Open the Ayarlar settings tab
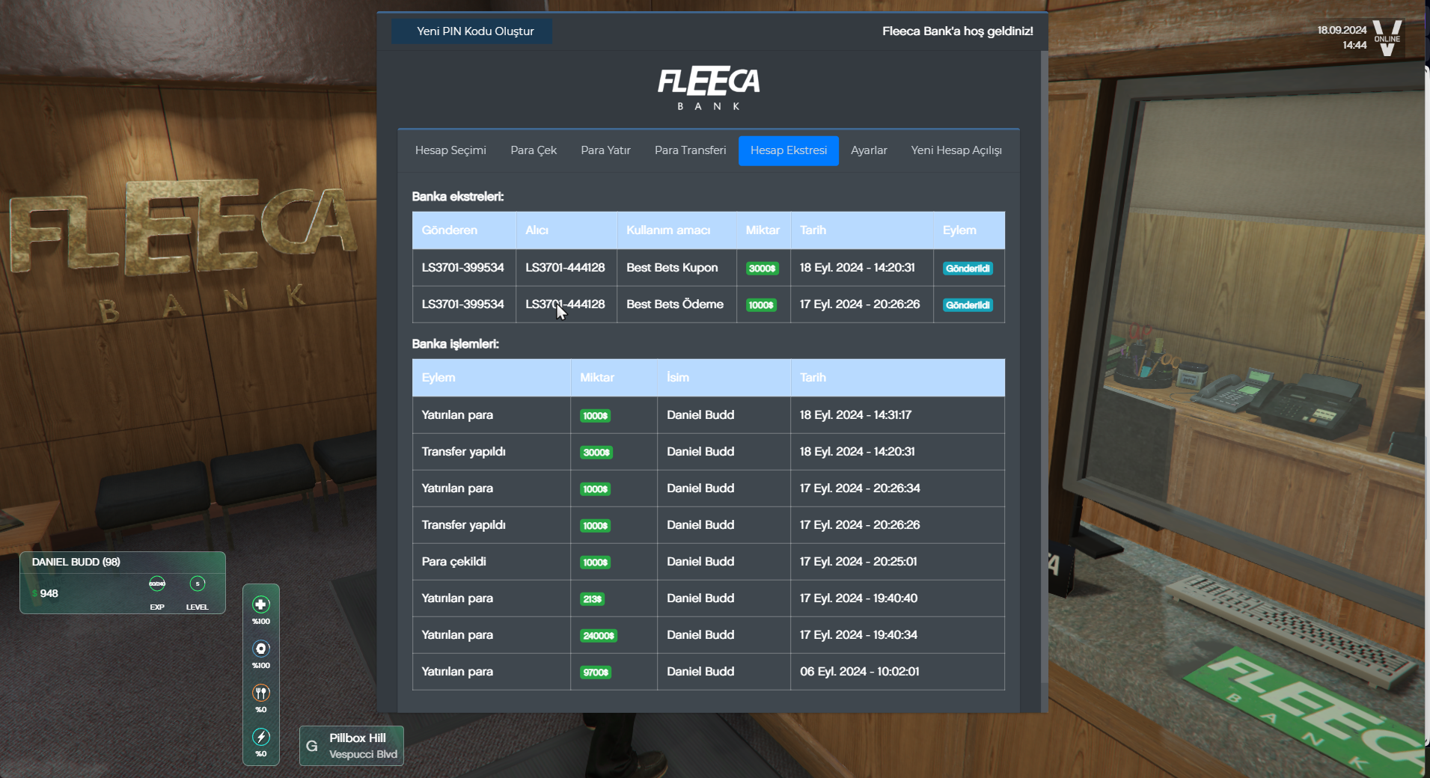Viewport: 1430px width, 778px height. tap(869, 150)
